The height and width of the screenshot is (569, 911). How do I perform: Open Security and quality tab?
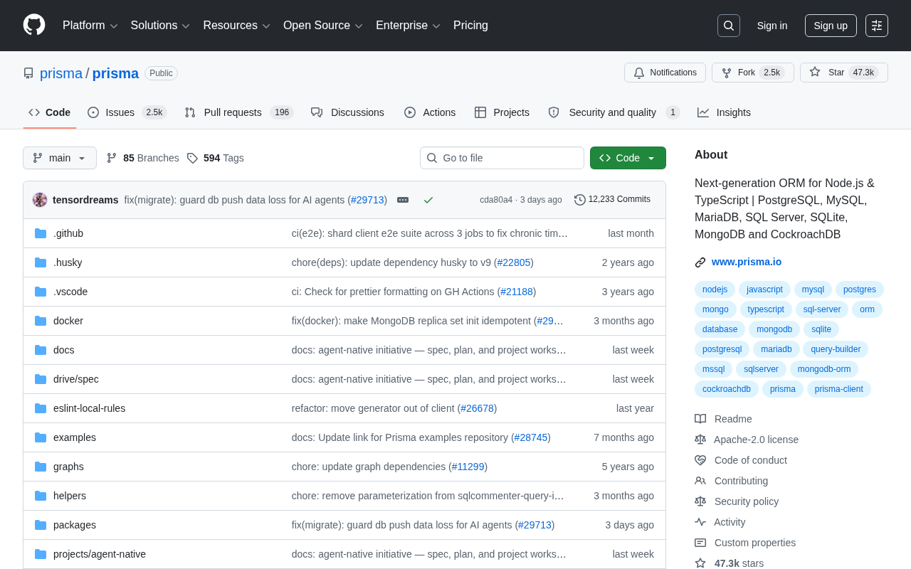pos(614,112)
